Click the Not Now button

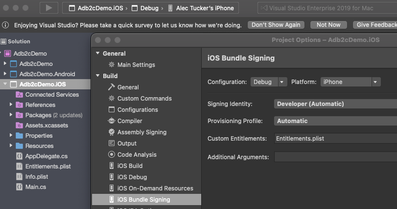[328, 25]
